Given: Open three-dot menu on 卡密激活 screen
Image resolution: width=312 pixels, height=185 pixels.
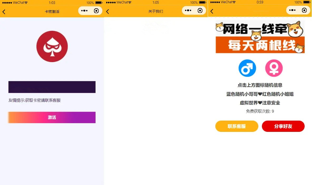Looking at the screenshot, I should [x=84, y=11].
